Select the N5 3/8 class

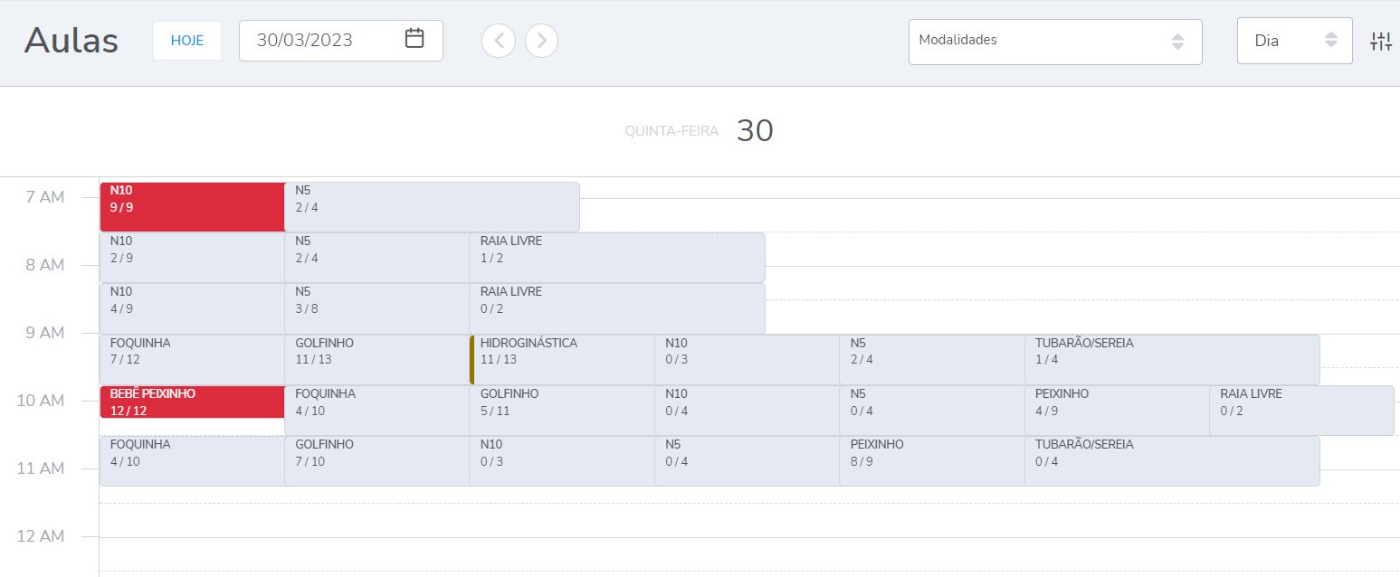(x=376, y=308)
